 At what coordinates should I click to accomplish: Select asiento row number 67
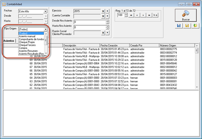pyautogui.click(x=99, y=67)
